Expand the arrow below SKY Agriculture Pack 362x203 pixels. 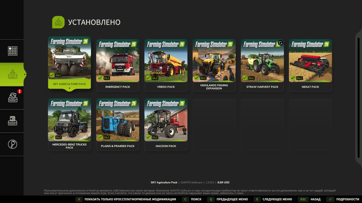(70, 89)
